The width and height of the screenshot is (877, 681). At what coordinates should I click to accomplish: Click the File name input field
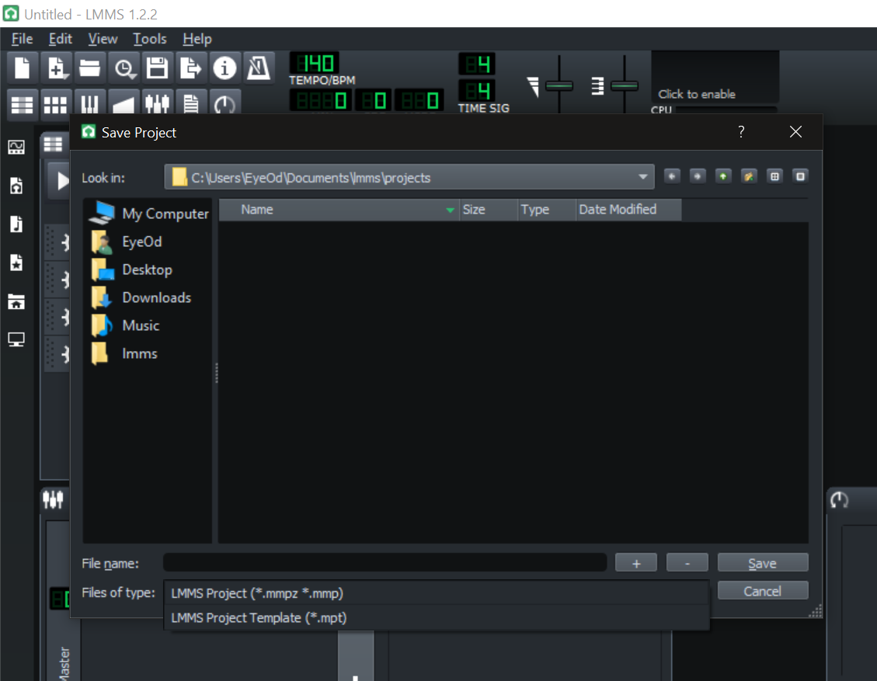coord(385,562)
